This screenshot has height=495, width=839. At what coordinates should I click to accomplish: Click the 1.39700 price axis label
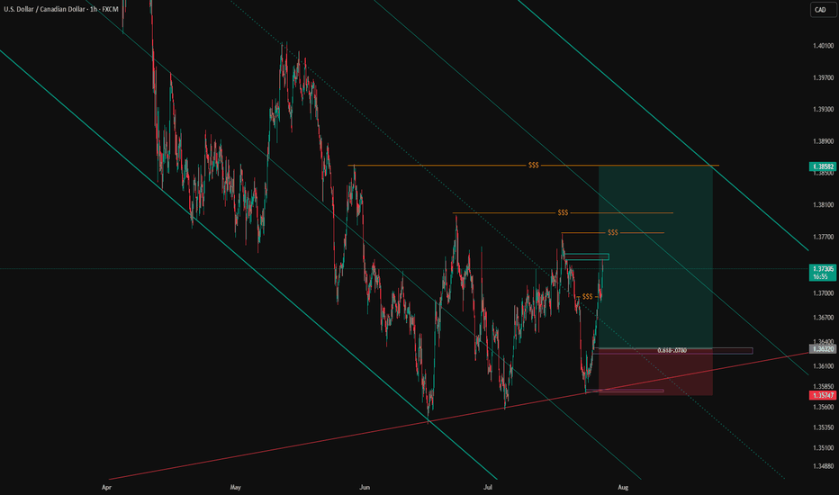[x=823, y=78]
